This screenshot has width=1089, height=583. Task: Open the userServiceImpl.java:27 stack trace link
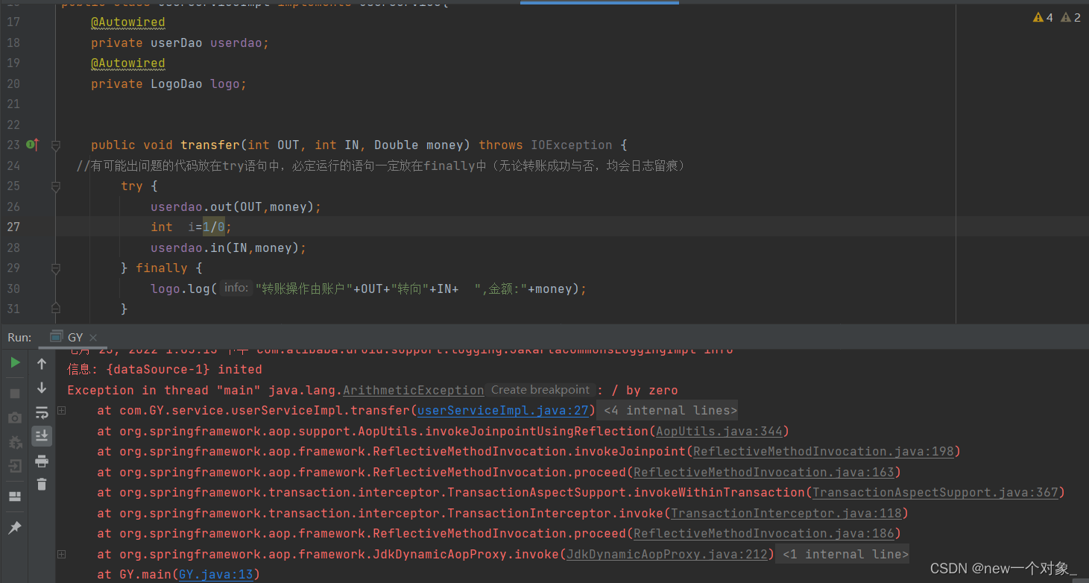click(x=502, y=411)
